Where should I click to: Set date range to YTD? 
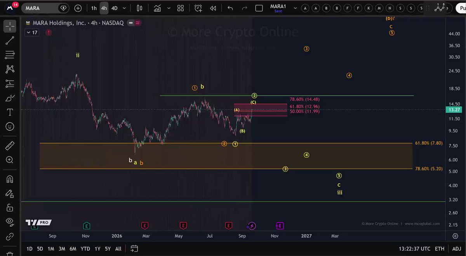click(85, 249)
